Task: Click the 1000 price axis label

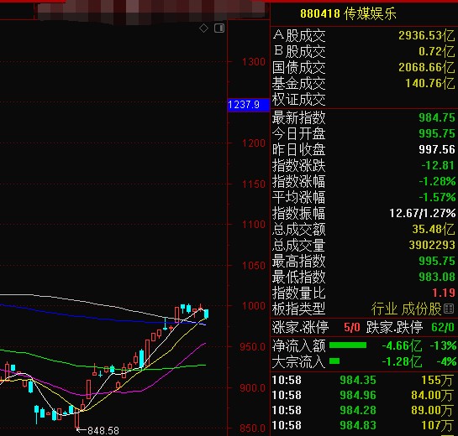Action: (x=254, y=306)
